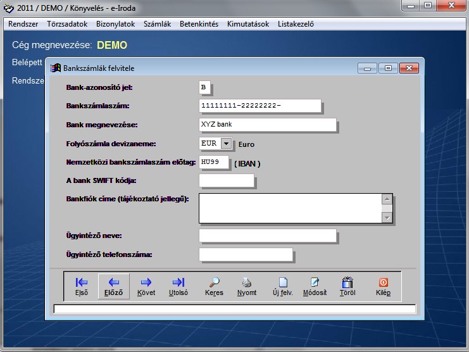The height and width of the screenshot is (352, 469).
Task: Open search with the Keres magnifier
Action: 215,286
